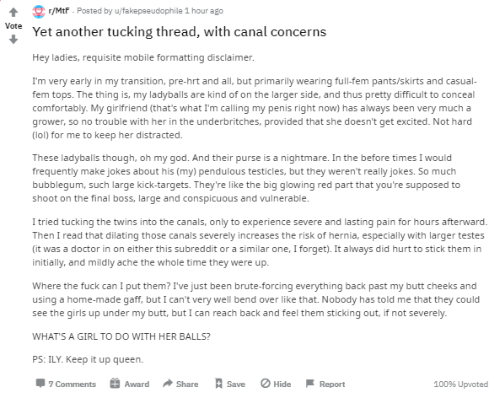Click the Save bookmark icon
This screenshot has height=398, width=489.
pos(218,384)
